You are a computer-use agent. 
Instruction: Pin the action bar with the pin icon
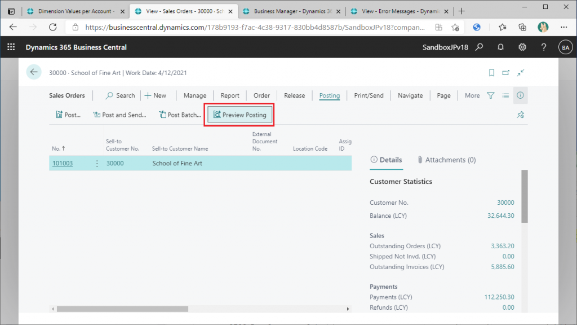(x=520, y=115)
